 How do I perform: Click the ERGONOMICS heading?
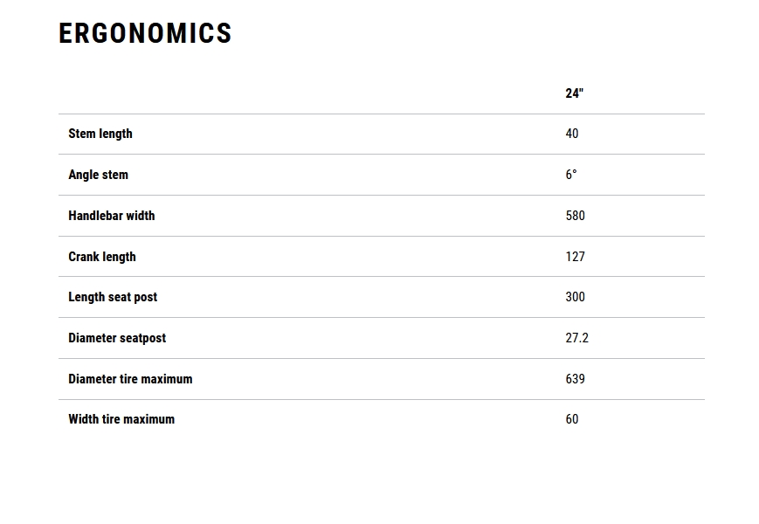point(145,33)
